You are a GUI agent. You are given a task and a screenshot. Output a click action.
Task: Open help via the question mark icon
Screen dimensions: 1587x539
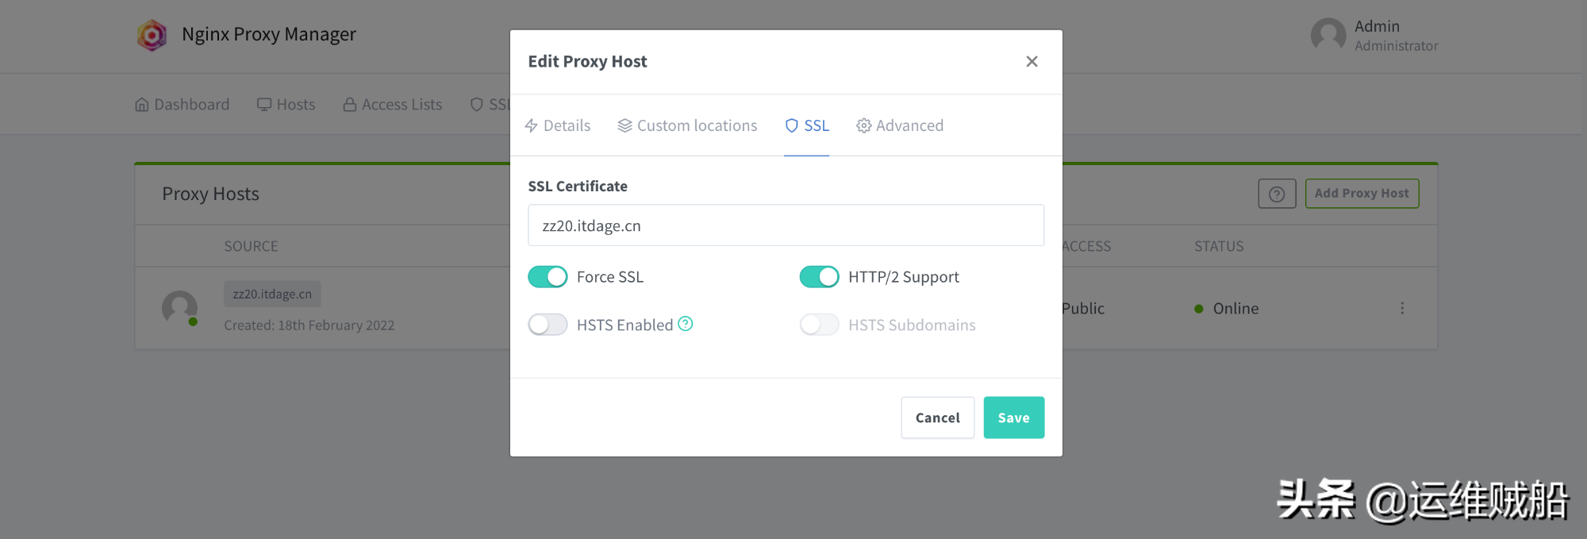click(x=1277, y=193)
